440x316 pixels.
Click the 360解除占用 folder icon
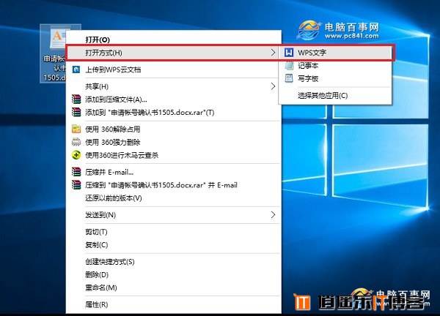[x=76, y=129]
